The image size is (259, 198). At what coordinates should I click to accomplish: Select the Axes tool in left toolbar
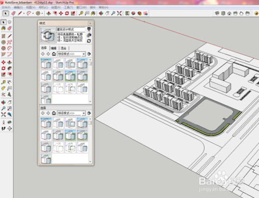pos(4,95)
